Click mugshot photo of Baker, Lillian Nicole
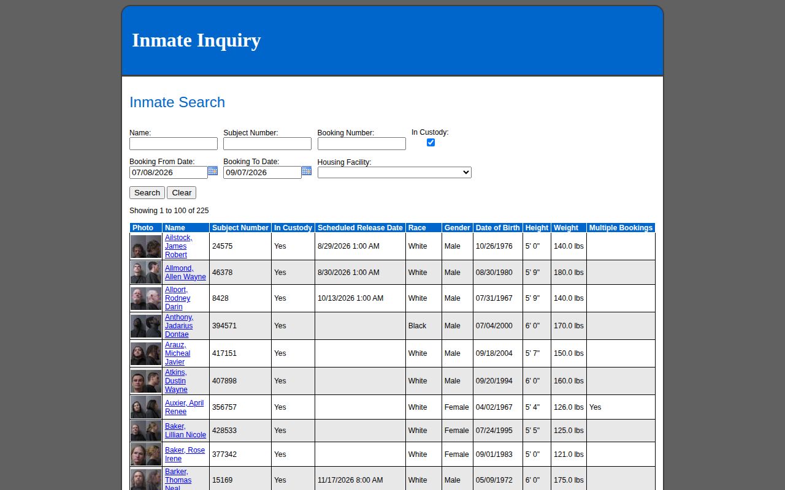The width and height of the screenshot is (785, 490). [x=146, y=431]
